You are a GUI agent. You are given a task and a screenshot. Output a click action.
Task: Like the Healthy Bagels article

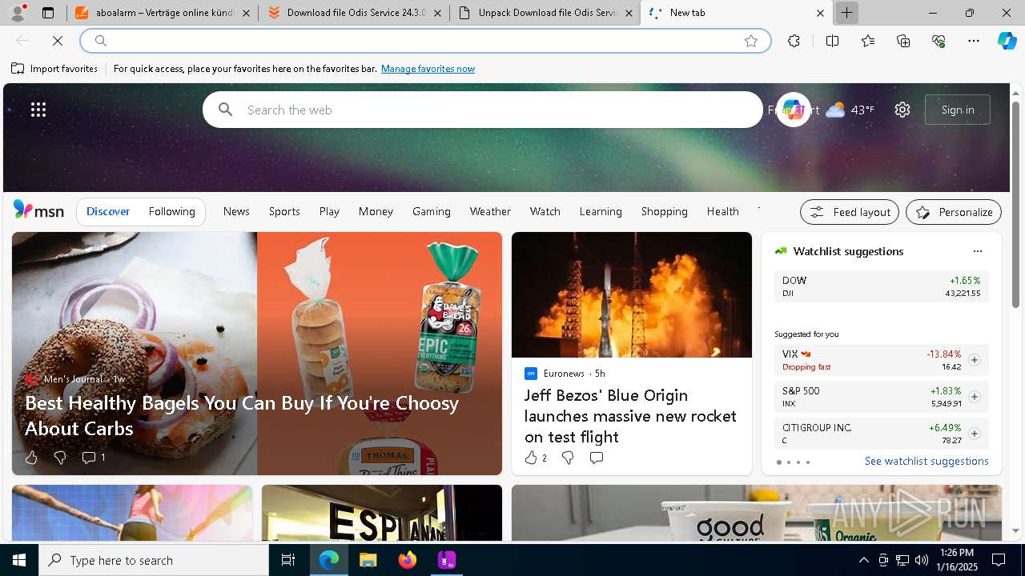pos(31,458)
